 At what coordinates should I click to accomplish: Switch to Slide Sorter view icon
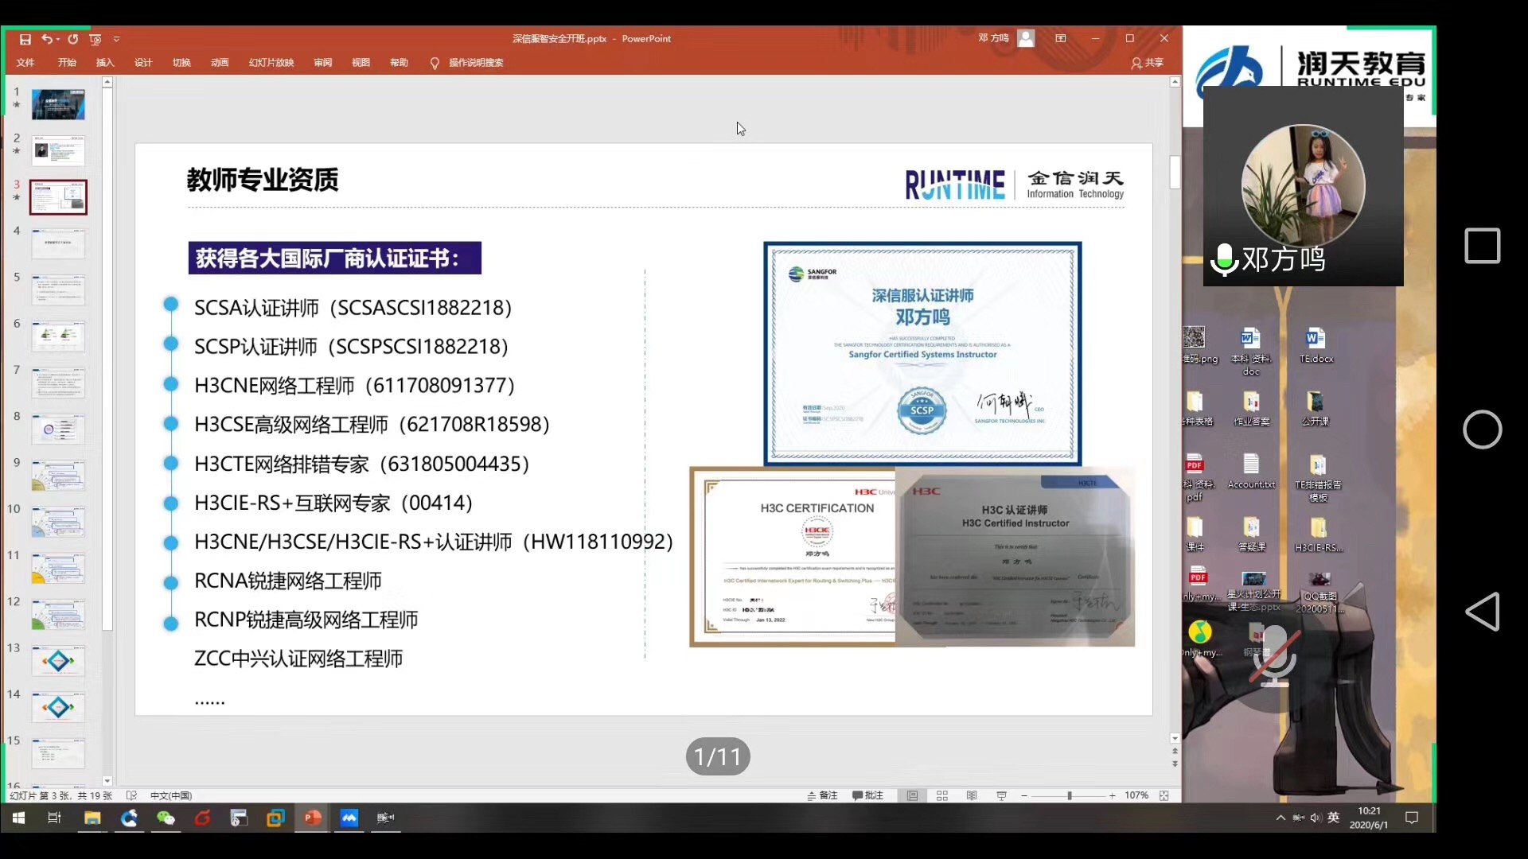coord(942,795)
